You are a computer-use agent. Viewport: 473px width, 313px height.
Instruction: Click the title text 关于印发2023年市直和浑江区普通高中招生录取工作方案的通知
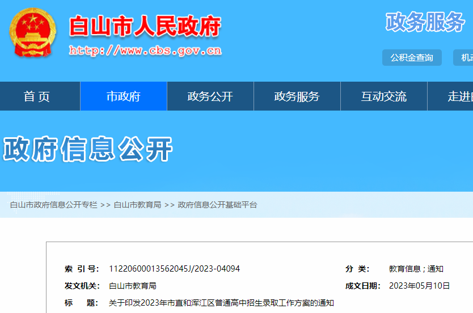(221, 302)
